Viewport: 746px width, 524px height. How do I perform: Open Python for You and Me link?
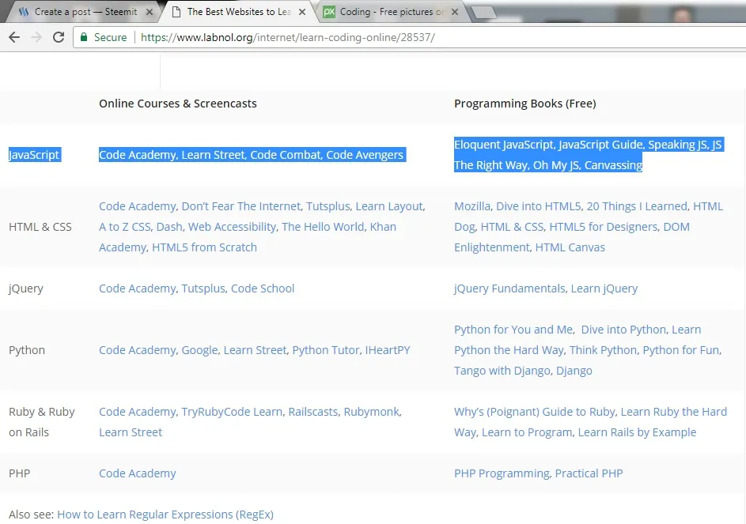[x=514, y=329]
